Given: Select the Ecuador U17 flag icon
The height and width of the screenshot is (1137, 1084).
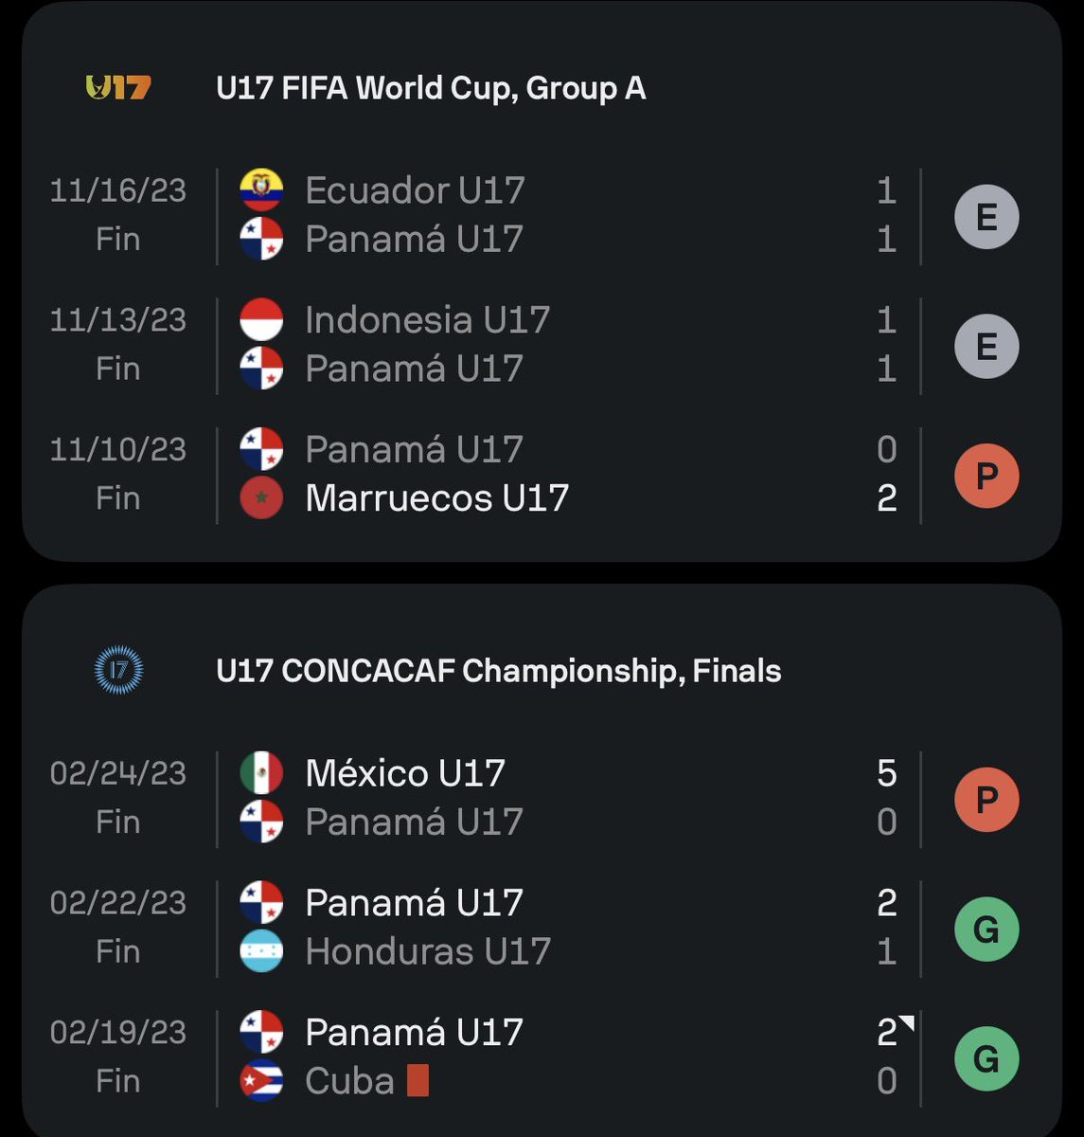Looking at the screenshot, I should coord(261,190).
